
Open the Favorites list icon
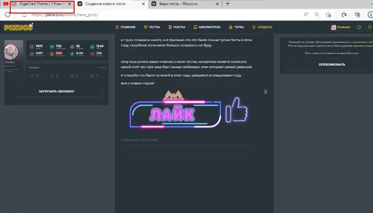point(344,14)
